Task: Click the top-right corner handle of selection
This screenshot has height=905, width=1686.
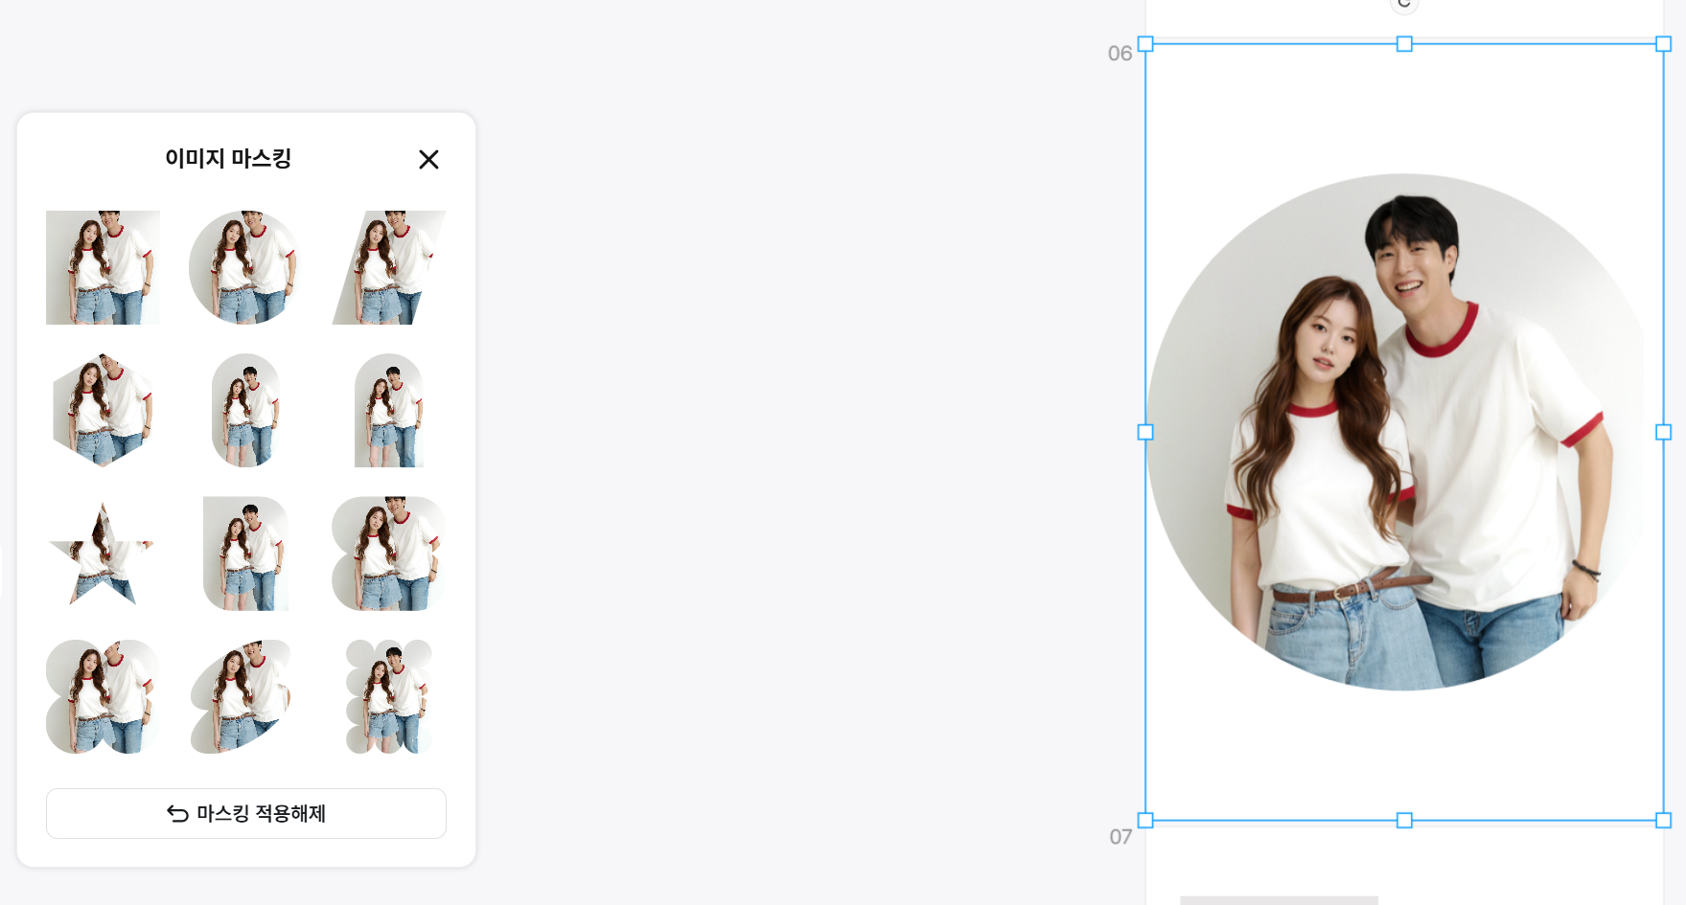Action: [x=1663, y=44]
